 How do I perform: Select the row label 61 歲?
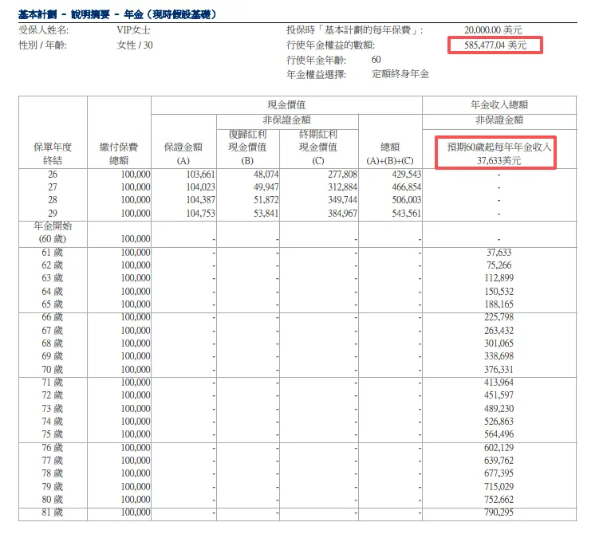pos(53,253)
